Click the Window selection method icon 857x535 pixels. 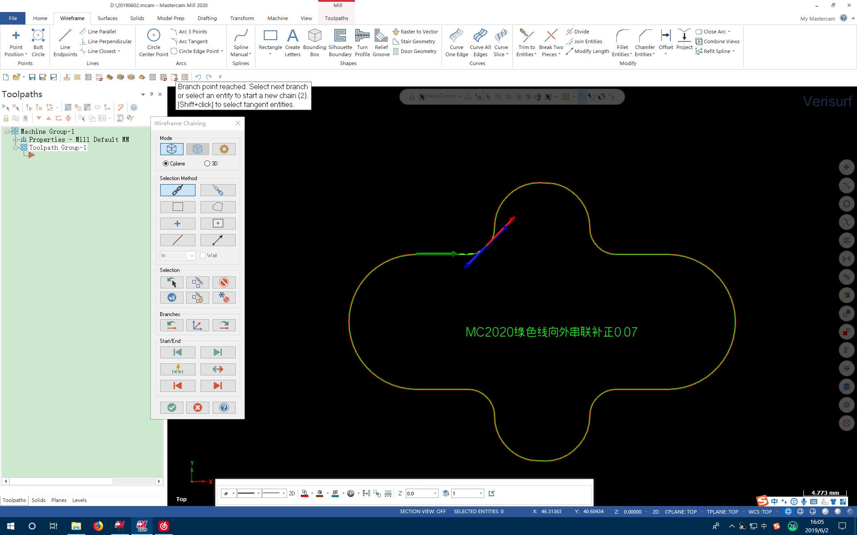click(177, 207)
